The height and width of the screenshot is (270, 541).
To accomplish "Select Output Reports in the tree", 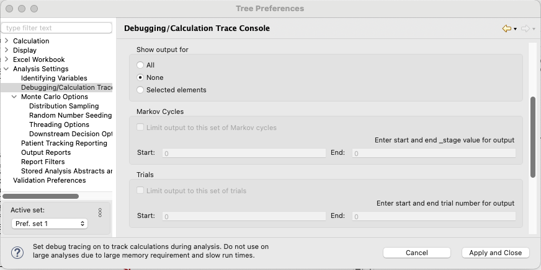I will coord(46,152).
